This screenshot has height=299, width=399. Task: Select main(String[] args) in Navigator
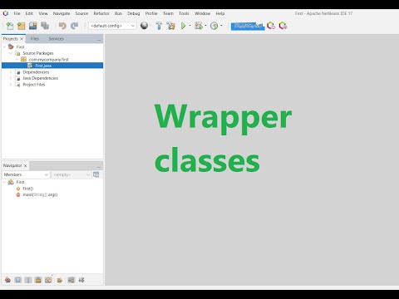click(40, 194)
